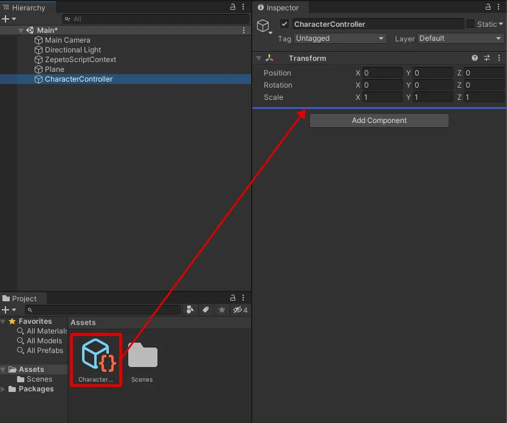Click the Transform component axes icon
This screenshot has width=507, height=423.
(269, 58)
